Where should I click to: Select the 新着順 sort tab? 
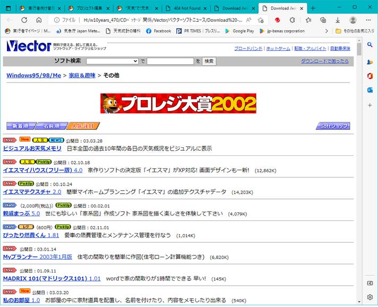click(x=21, y=126)
